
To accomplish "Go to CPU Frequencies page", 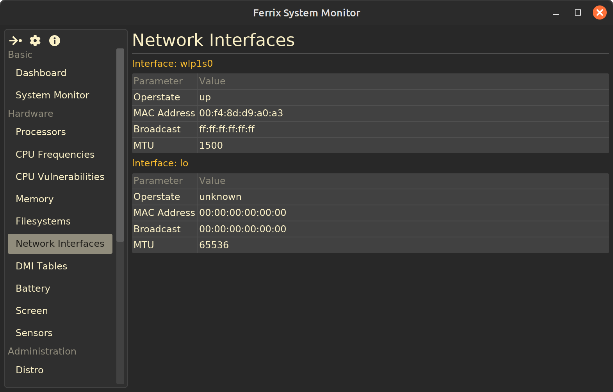I will (x=55, y=155).
